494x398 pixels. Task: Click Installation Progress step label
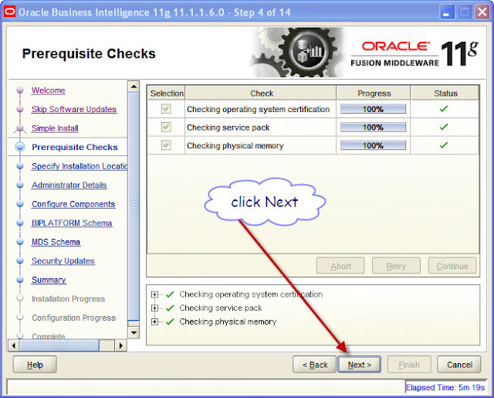(x=68, y=298)
